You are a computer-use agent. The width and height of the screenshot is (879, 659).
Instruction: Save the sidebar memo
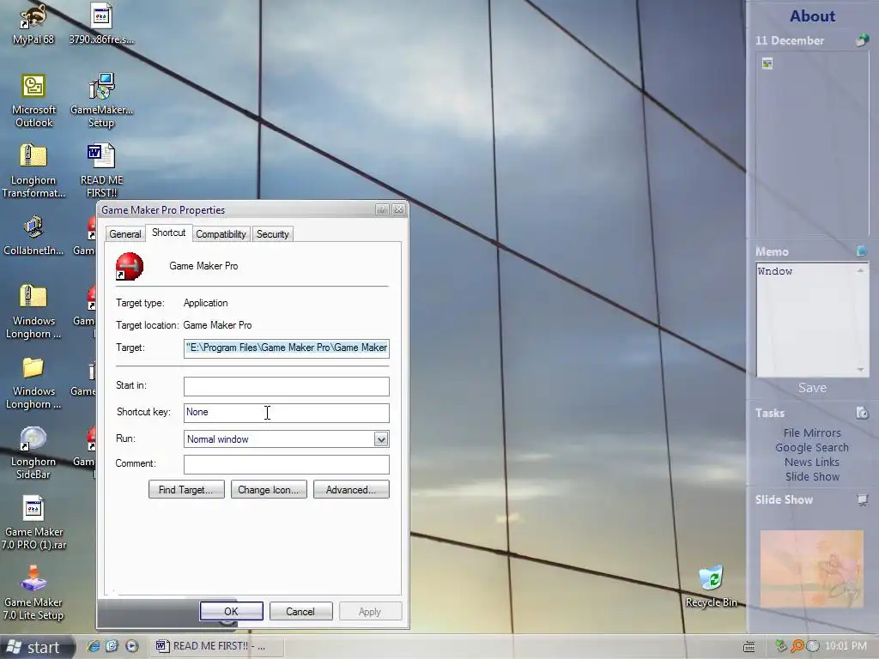click(812, 388)
